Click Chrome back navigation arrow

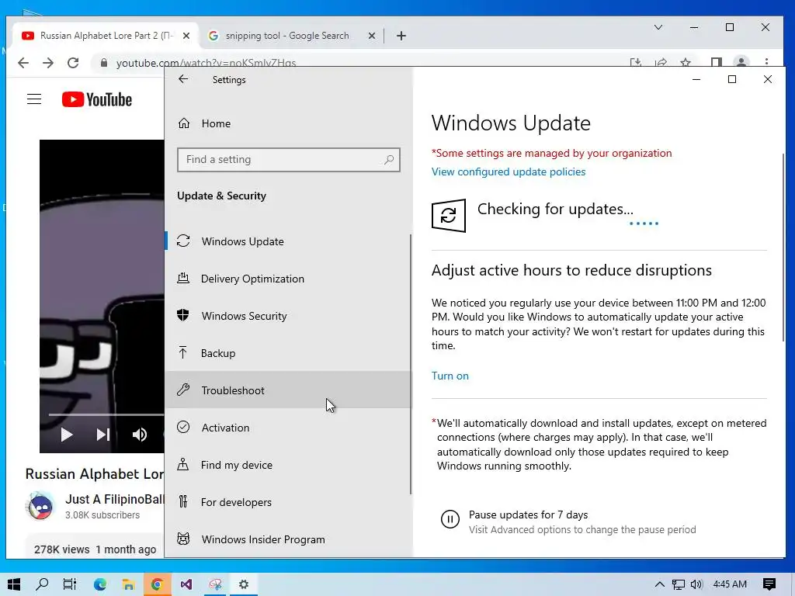(23, 62)
